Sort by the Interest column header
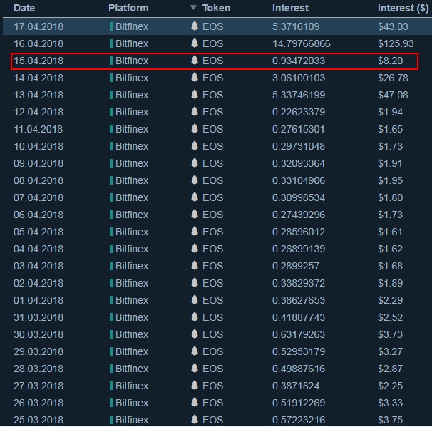The width and height of the screenshot is (432, 427). (x=290, y=8)
